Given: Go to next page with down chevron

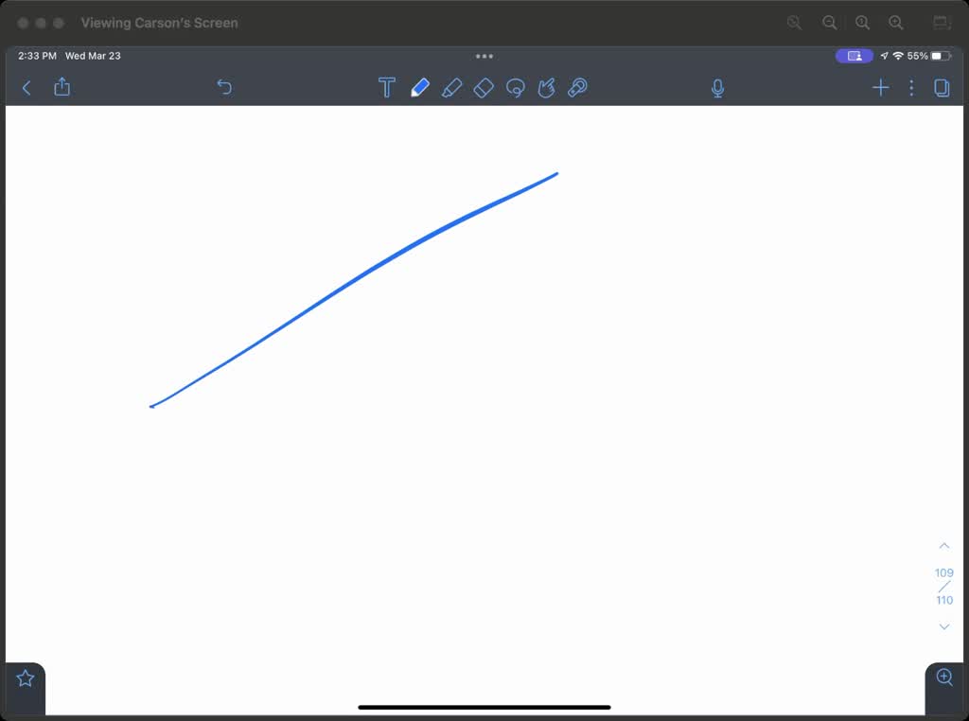Looking at the screenshot, I should (x=943, y=626).
